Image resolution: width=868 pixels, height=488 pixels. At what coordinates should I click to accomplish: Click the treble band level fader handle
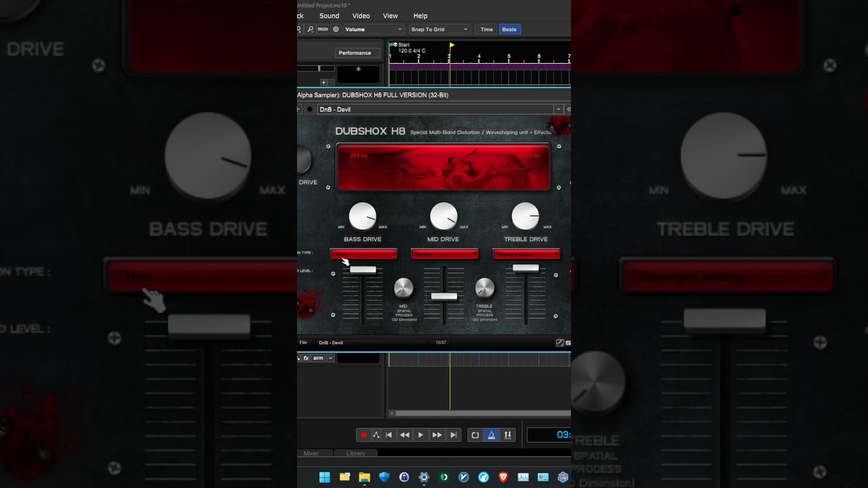point(526,268)
